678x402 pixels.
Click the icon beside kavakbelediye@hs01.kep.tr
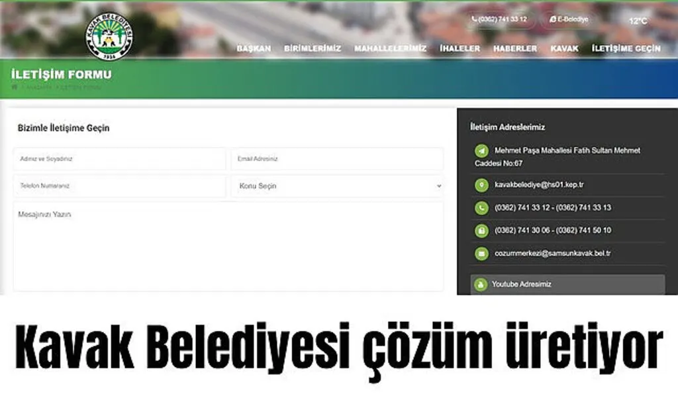481,185
